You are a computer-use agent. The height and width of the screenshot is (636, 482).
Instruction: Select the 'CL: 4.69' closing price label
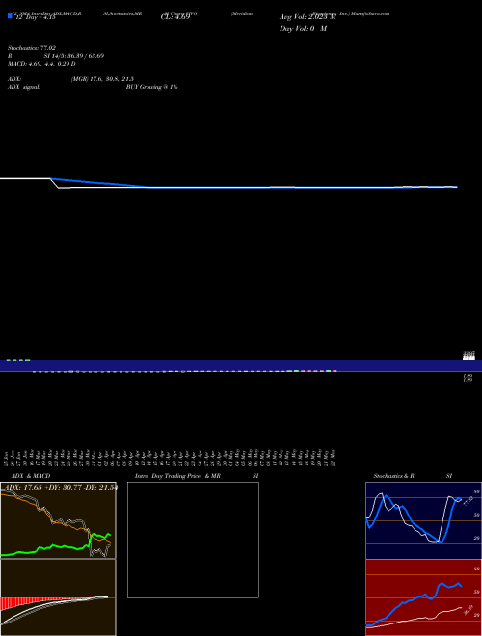pos(175,17)
